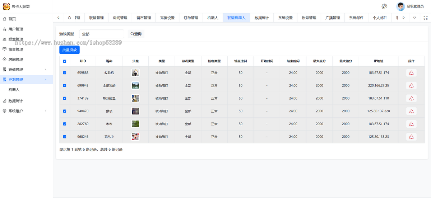The height and width of the screenshot is (198, 431).
Task: Click the 超级管理员 username
Action: (415, 6)
